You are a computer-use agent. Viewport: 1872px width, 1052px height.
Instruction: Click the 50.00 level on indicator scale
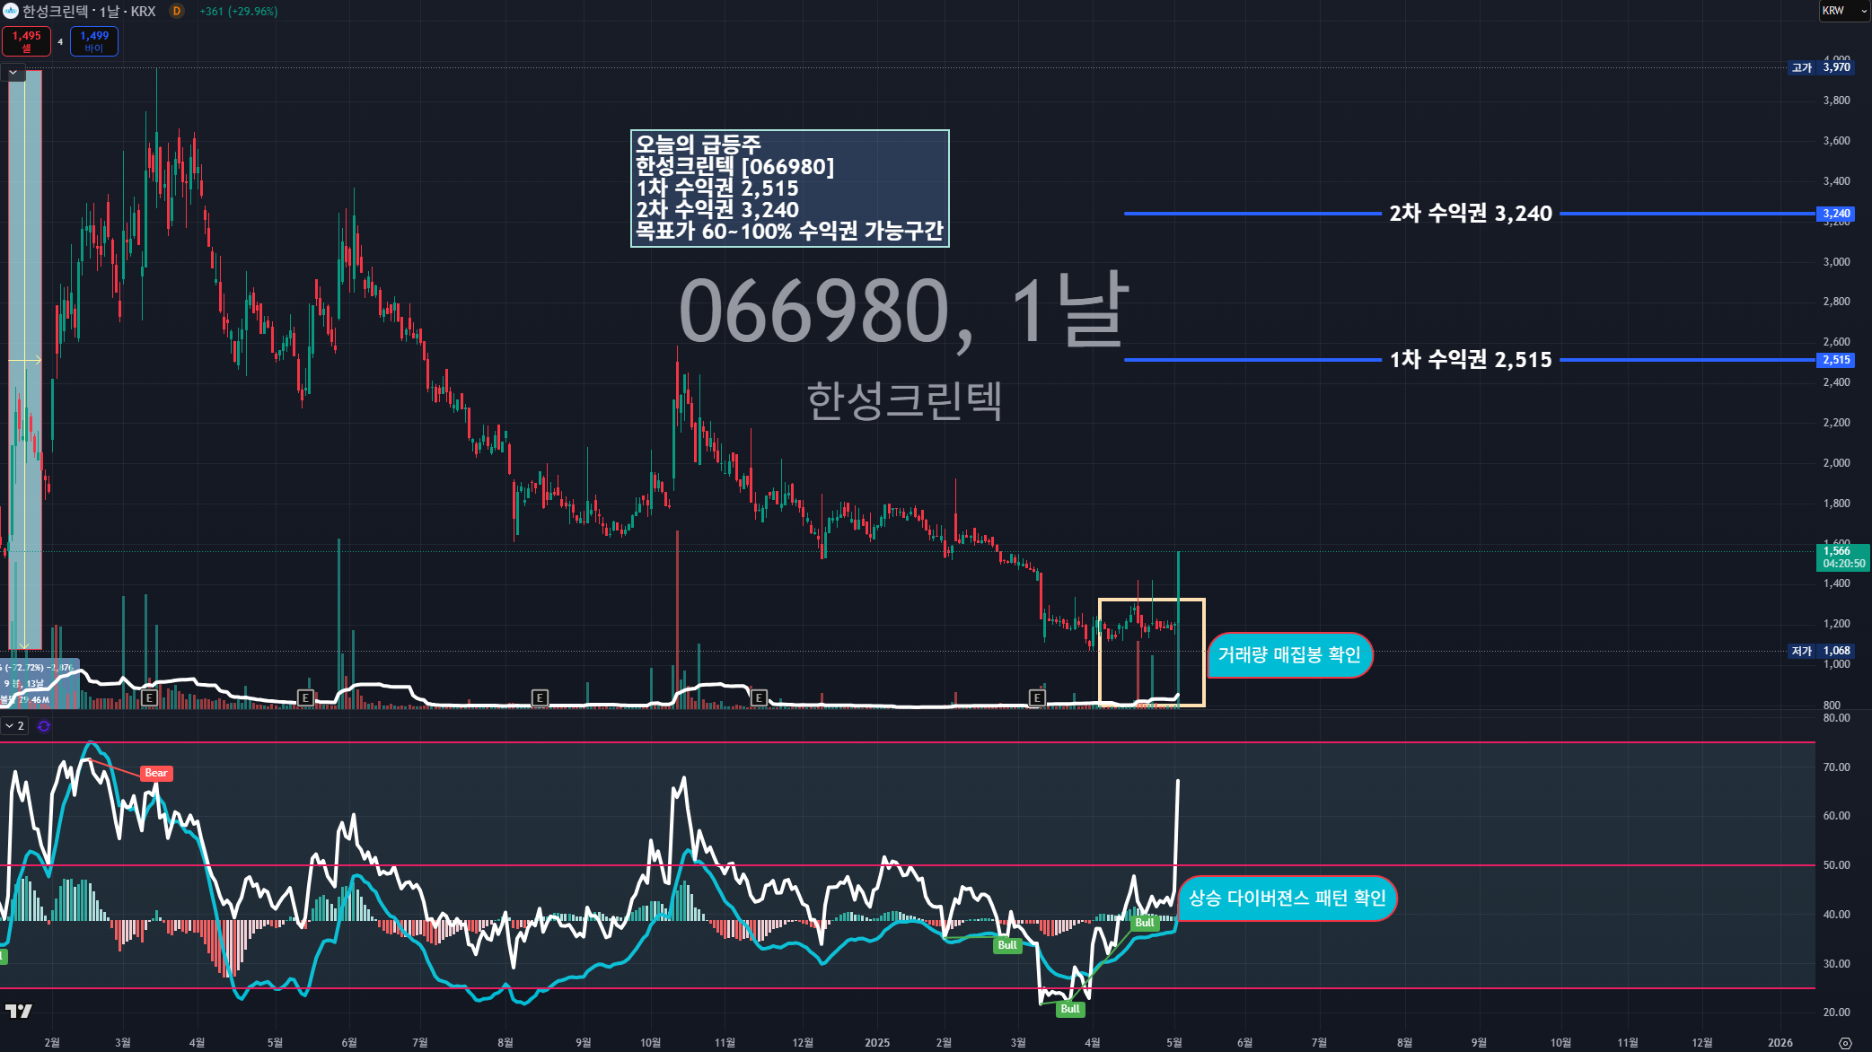[1836, 865]
